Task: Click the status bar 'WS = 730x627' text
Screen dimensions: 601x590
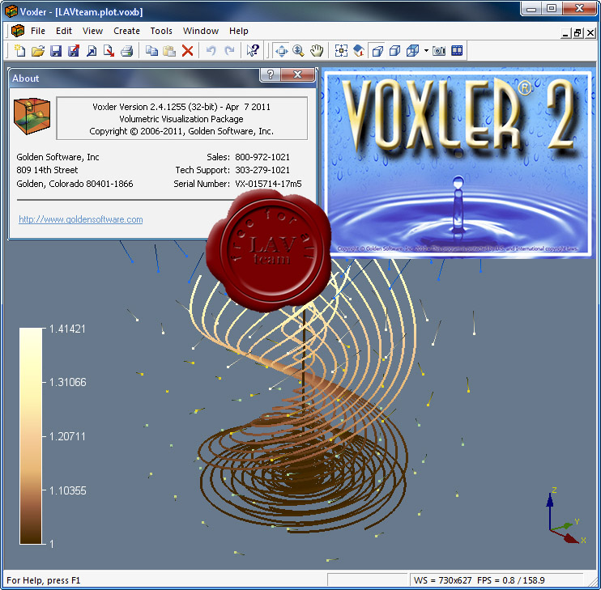Action: (x=443, y=580)
